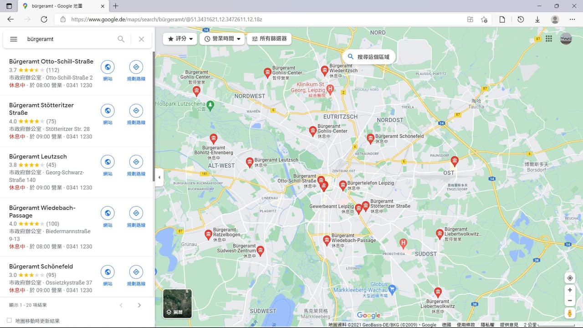Open the Google apps grid
The image size is (583, 328).
tap(549, 39)
